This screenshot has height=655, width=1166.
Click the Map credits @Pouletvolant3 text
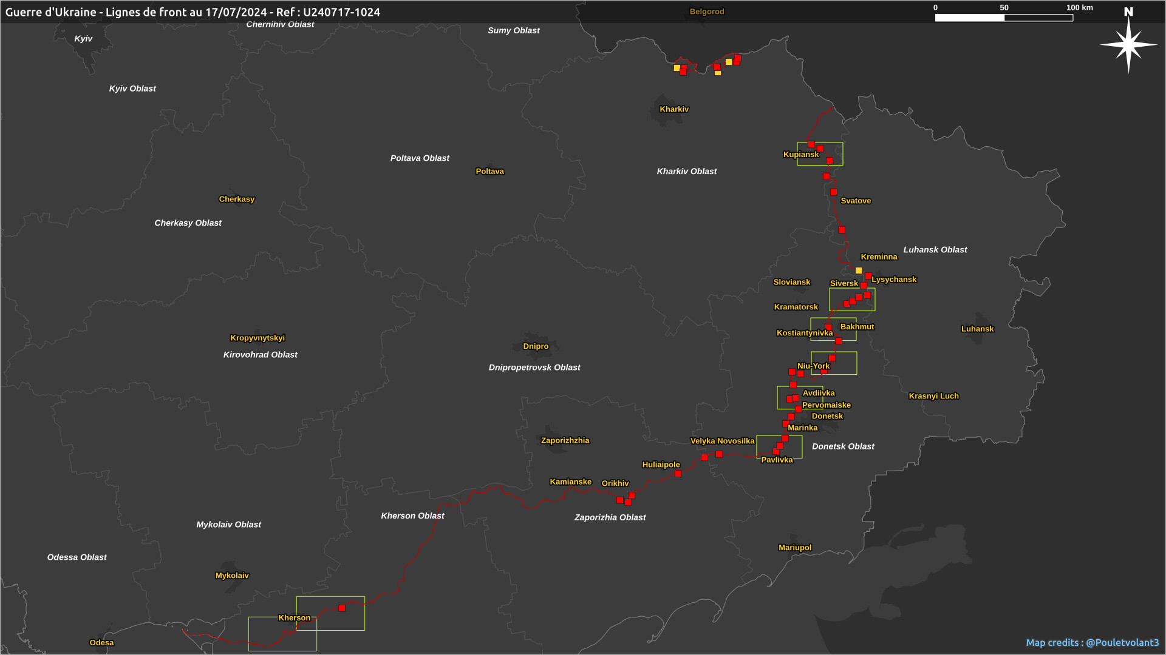point(1092,642)
